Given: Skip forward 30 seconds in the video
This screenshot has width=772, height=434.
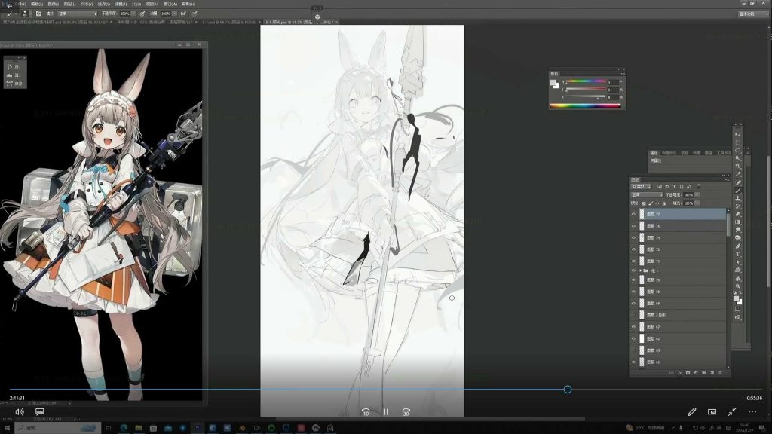Looking at the screenshot, I should [406, 412].
